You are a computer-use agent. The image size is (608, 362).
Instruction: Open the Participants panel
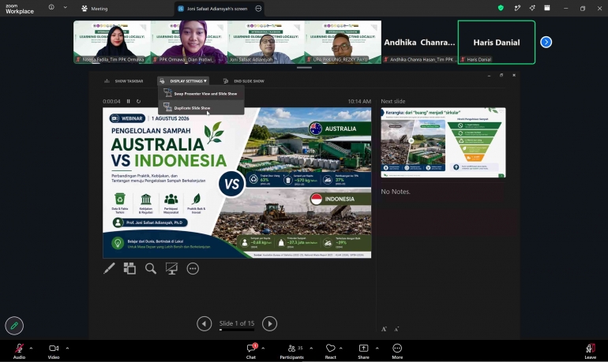tap(292, 351)
